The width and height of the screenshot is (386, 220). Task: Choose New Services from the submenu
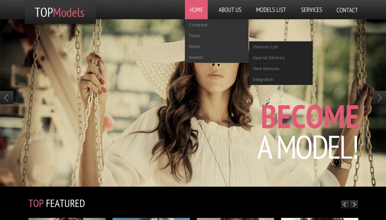266,69
